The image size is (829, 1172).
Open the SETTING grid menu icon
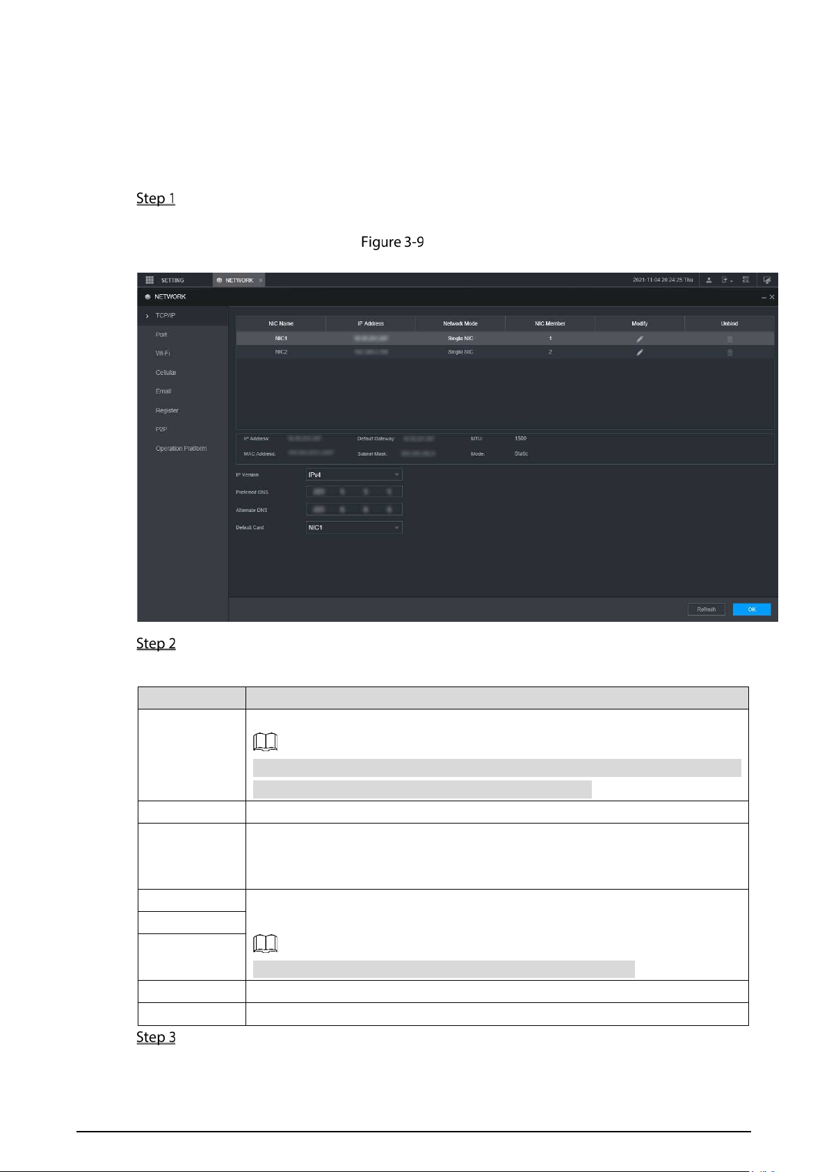point(150,280)
